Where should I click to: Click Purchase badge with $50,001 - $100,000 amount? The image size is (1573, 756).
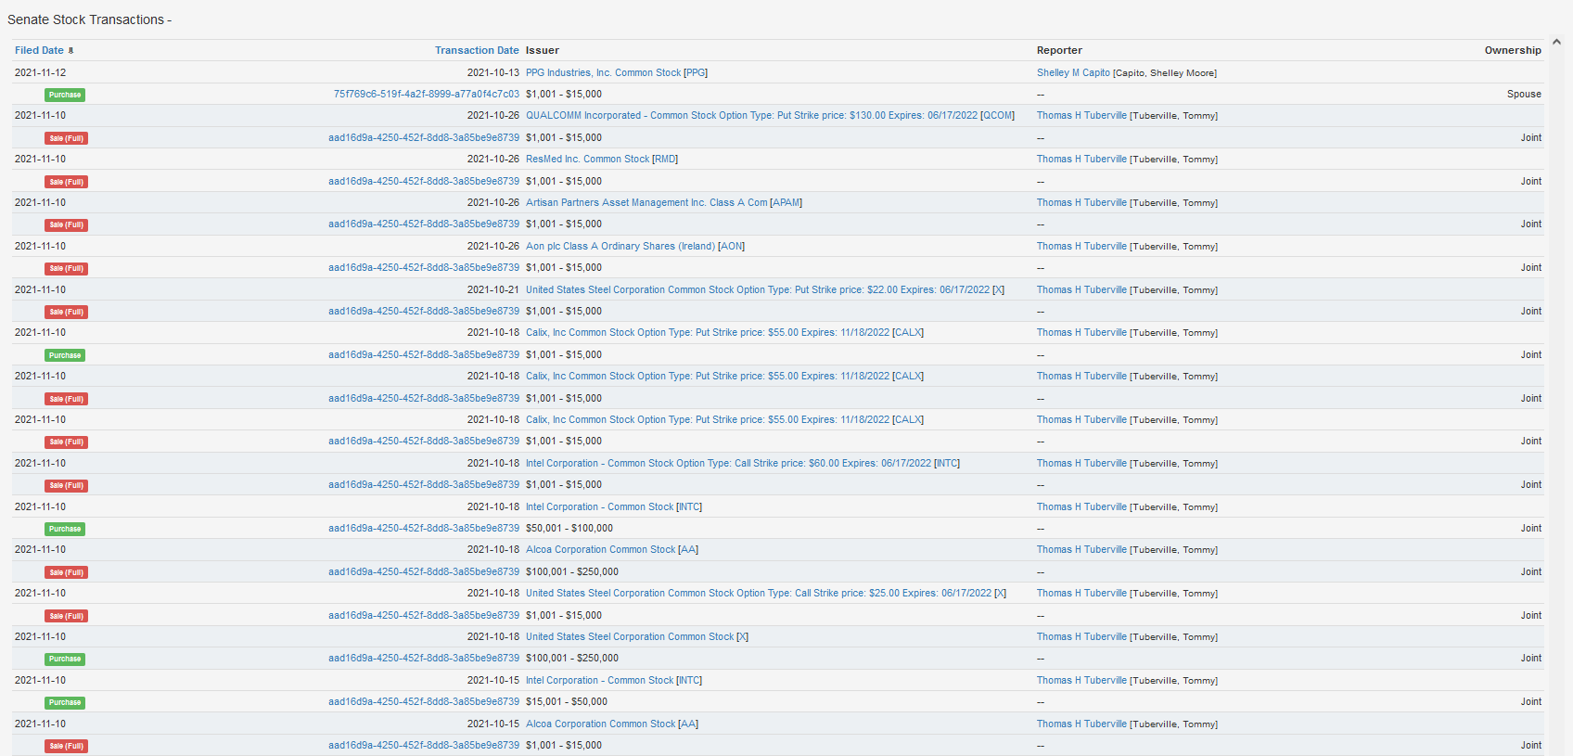[65, 529]
